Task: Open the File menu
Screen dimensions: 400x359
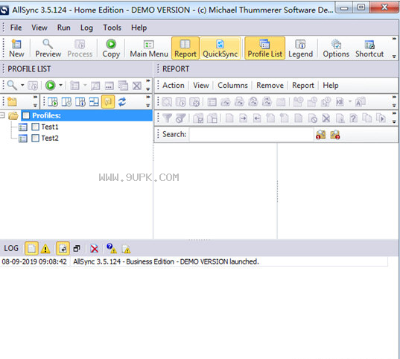Action: (x=16, y=28)
